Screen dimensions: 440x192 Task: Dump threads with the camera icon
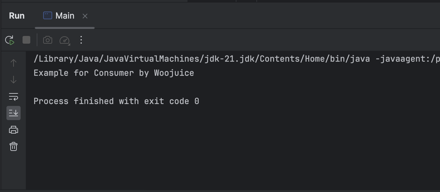pyautogui.click(x=48, y=40)
